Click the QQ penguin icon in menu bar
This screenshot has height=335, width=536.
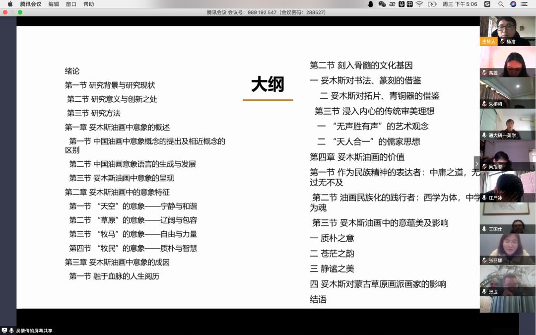(371, 4)
